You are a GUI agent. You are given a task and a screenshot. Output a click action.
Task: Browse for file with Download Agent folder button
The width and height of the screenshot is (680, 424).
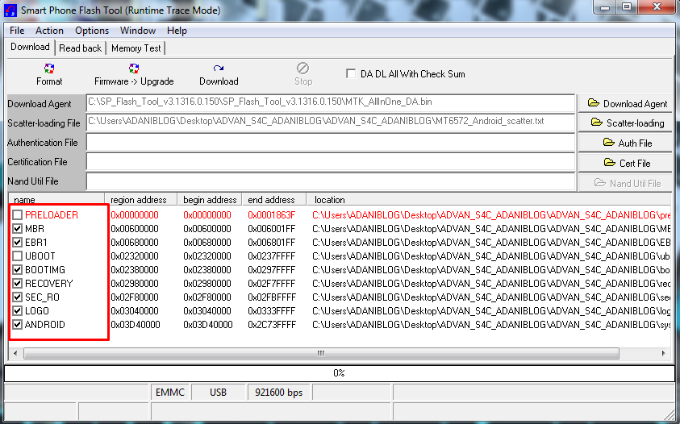pos(626,104)
